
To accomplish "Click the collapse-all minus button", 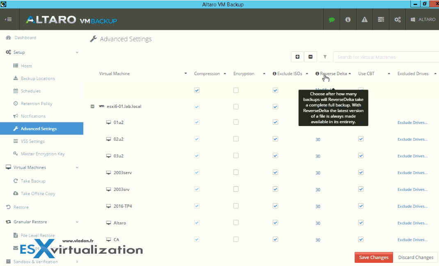I will pyautogui.click(x=310, y=57).
